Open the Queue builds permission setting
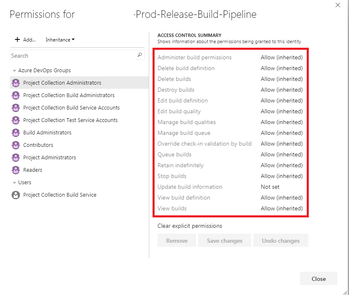Viewport: 349px width, 295px height. pos(282,154)
